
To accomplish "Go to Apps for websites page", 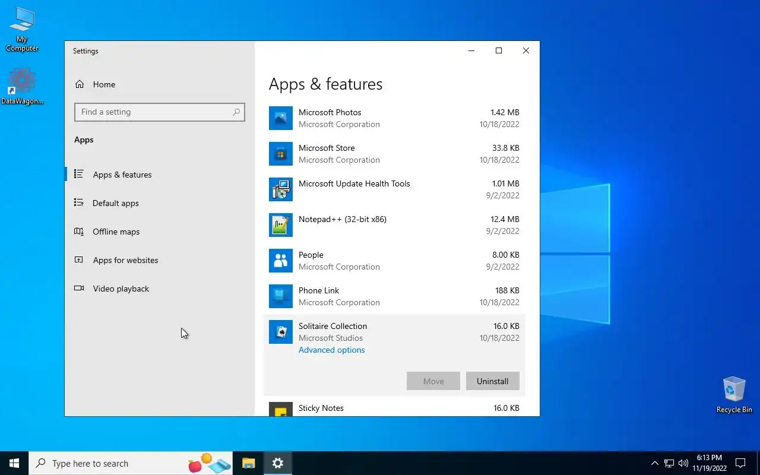I will tap(159, 260).
